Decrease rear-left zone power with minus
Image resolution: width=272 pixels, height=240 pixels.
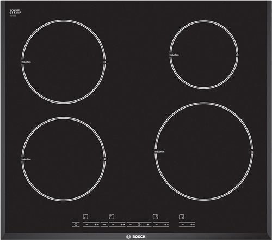point(113,225)
